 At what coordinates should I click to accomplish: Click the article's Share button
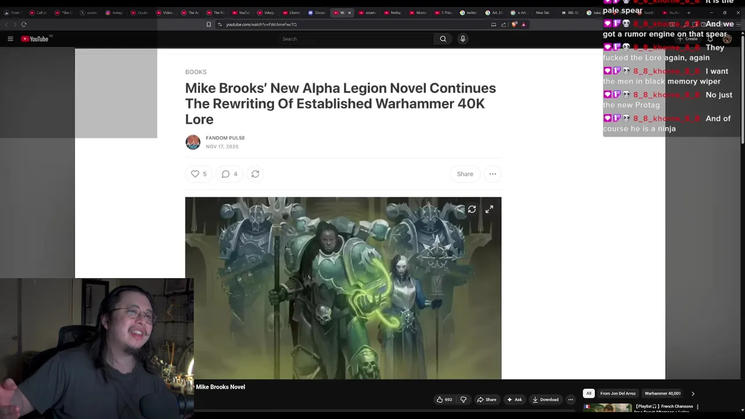(x=465, y=174)
